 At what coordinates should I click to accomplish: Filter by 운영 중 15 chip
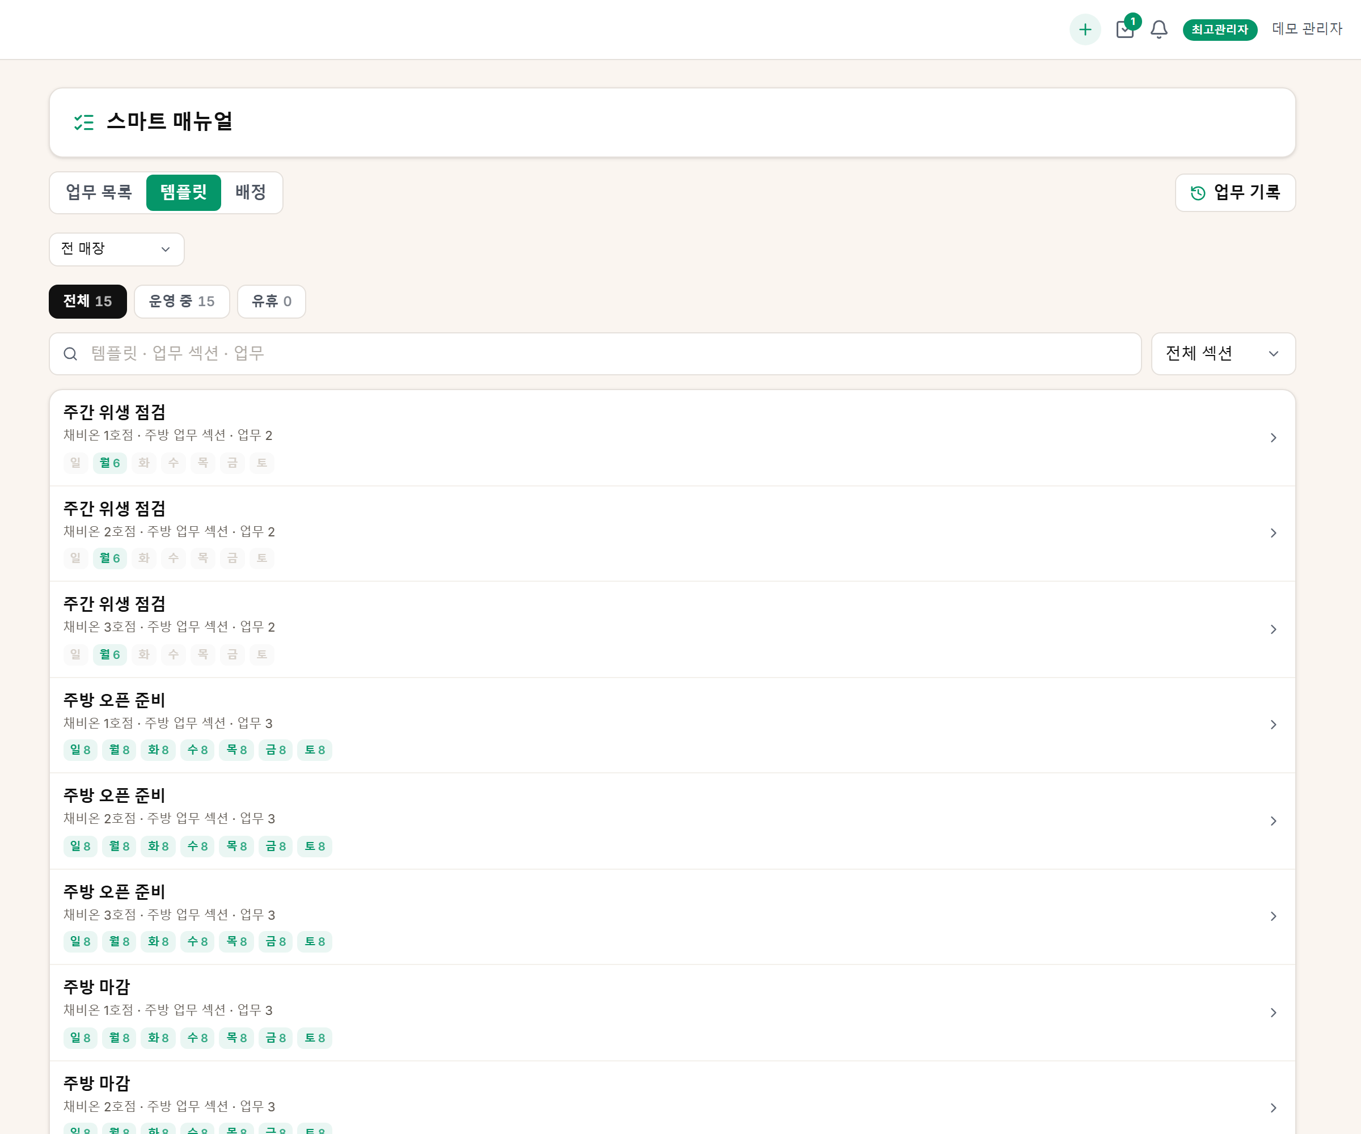pyautogui.click(x=181, y=301)
